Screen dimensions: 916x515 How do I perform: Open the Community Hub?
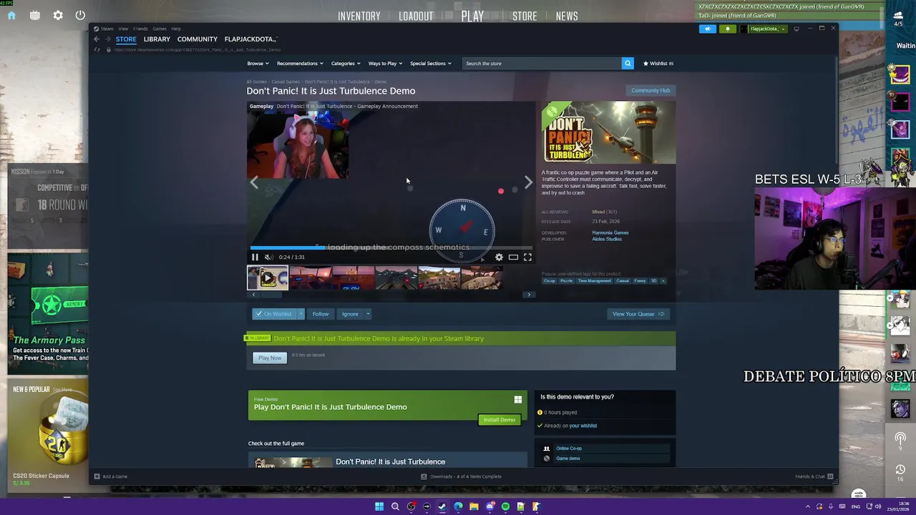[x=651, y=90]
